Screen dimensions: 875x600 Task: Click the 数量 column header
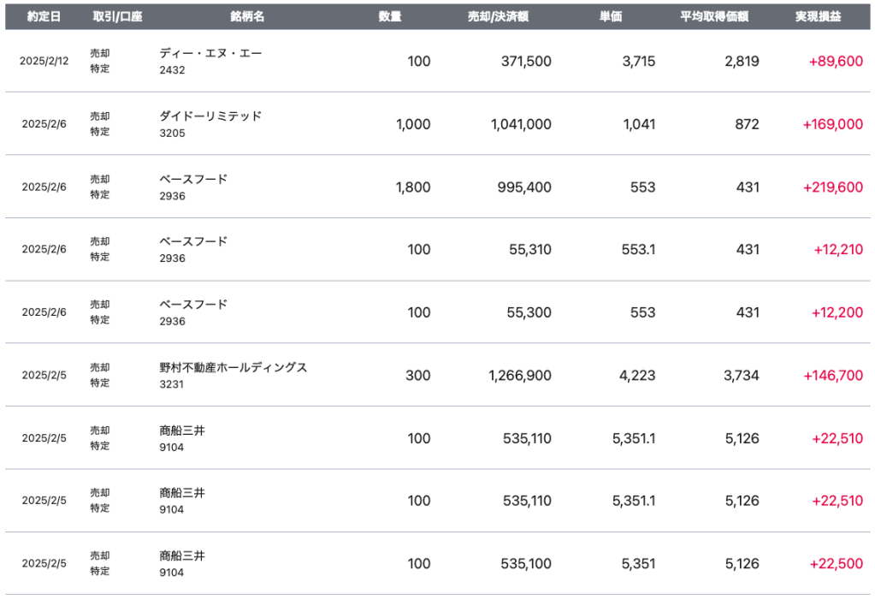[390, 17]
